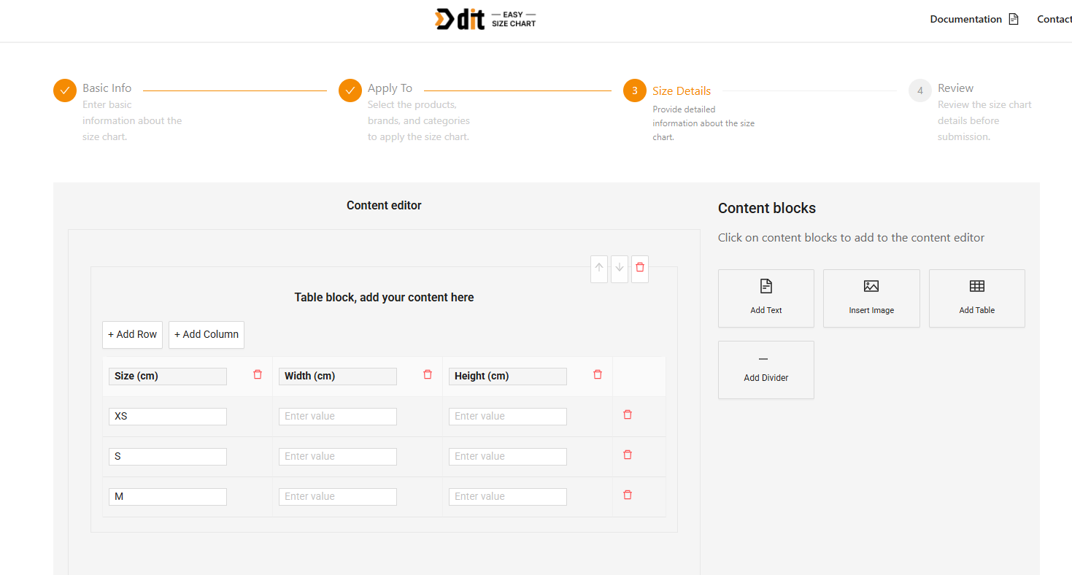Click the Add Row button
Screen dimensions: 1072x575
132,334
